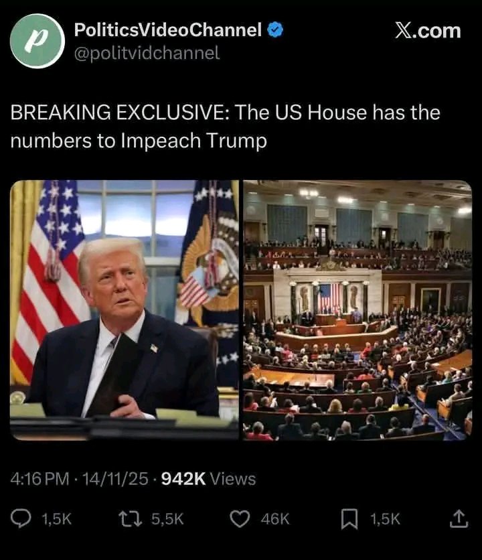This screenshot has width=482, height=560.
Task: Click the X.com logo text
Action: click(428, 31)
